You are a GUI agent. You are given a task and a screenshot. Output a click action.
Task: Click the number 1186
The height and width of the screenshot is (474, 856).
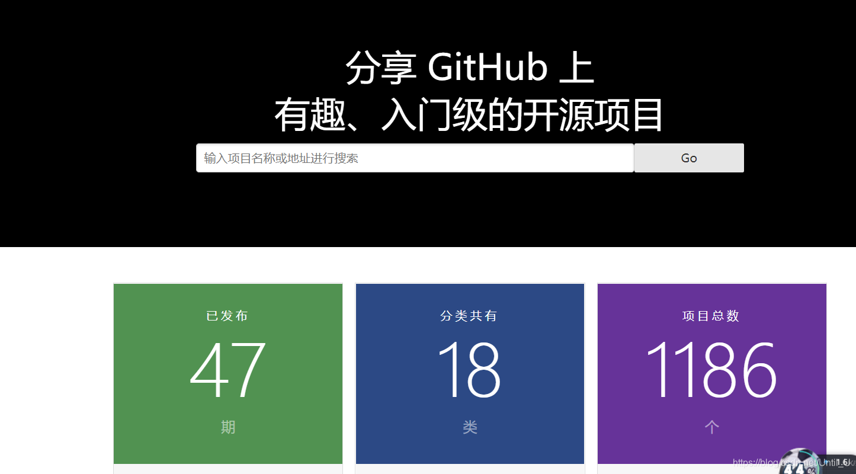tap(711, 370)
